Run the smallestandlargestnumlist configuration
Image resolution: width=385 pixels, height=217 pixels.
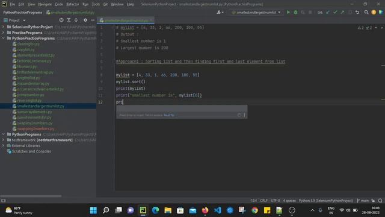tap(288, 12)
